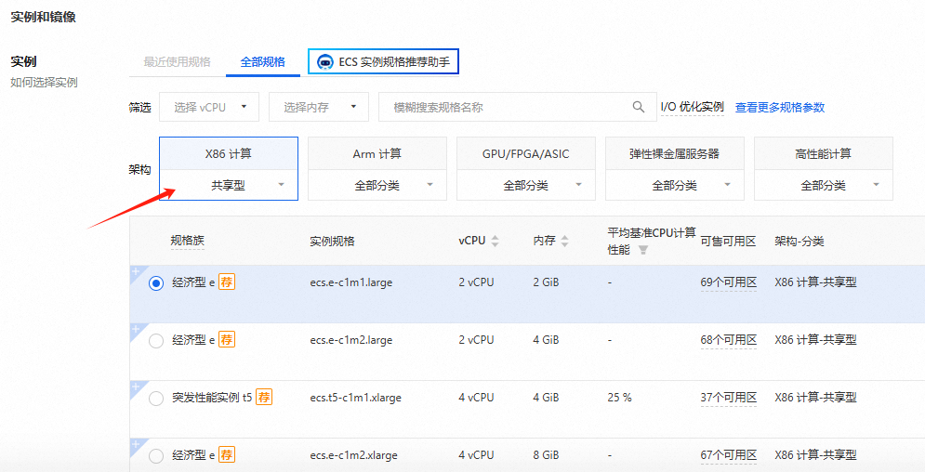Viewport: 925px width, 472px height.
Task: Expand 全部分类 dropdown under 弹性裸金属服务器
Action: pos(674,185)
